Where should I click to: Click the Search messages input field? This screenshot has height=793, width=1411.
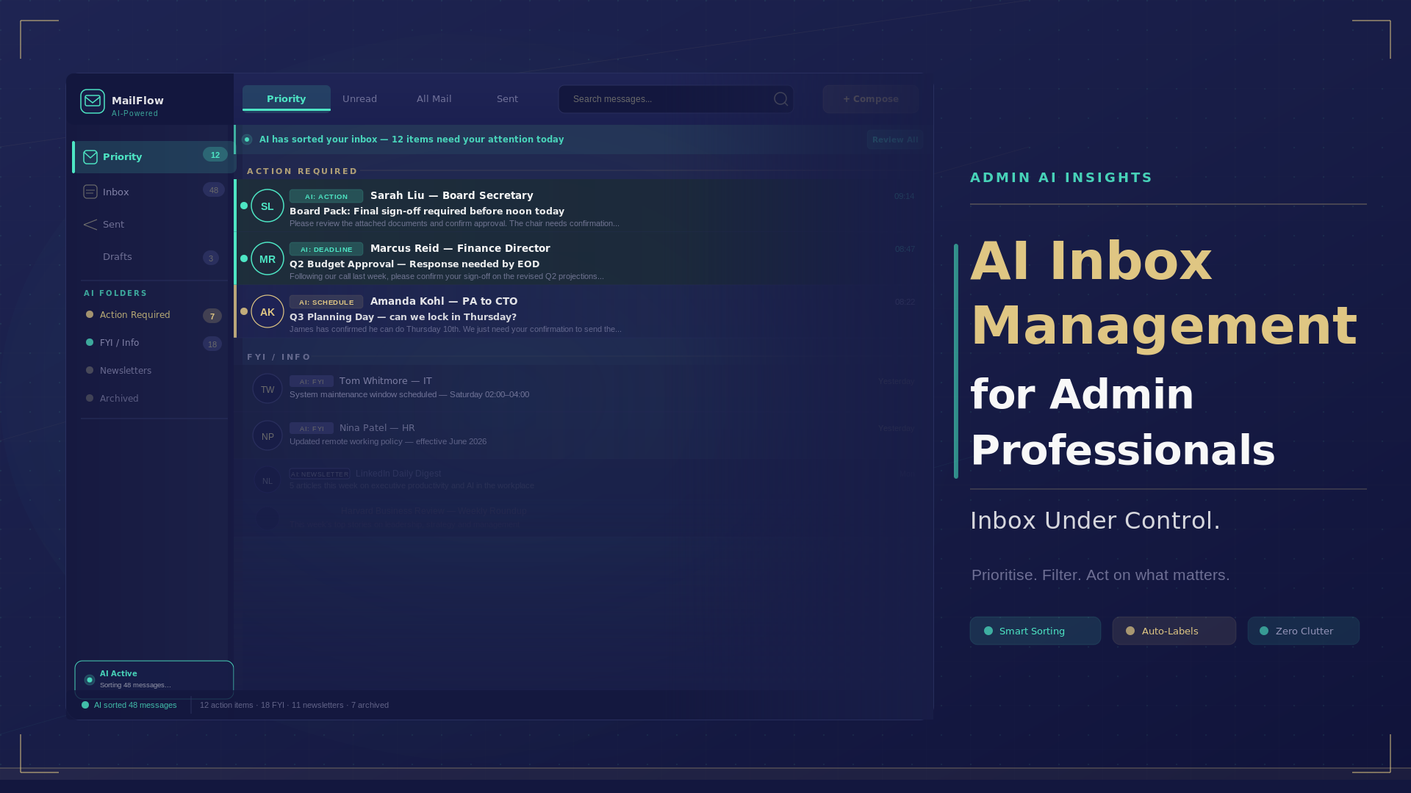(675, 99)
